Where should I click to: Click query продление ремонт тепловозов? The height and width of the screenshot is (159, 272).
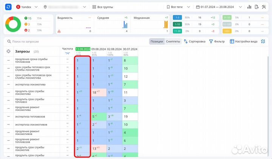pos(27,141)
